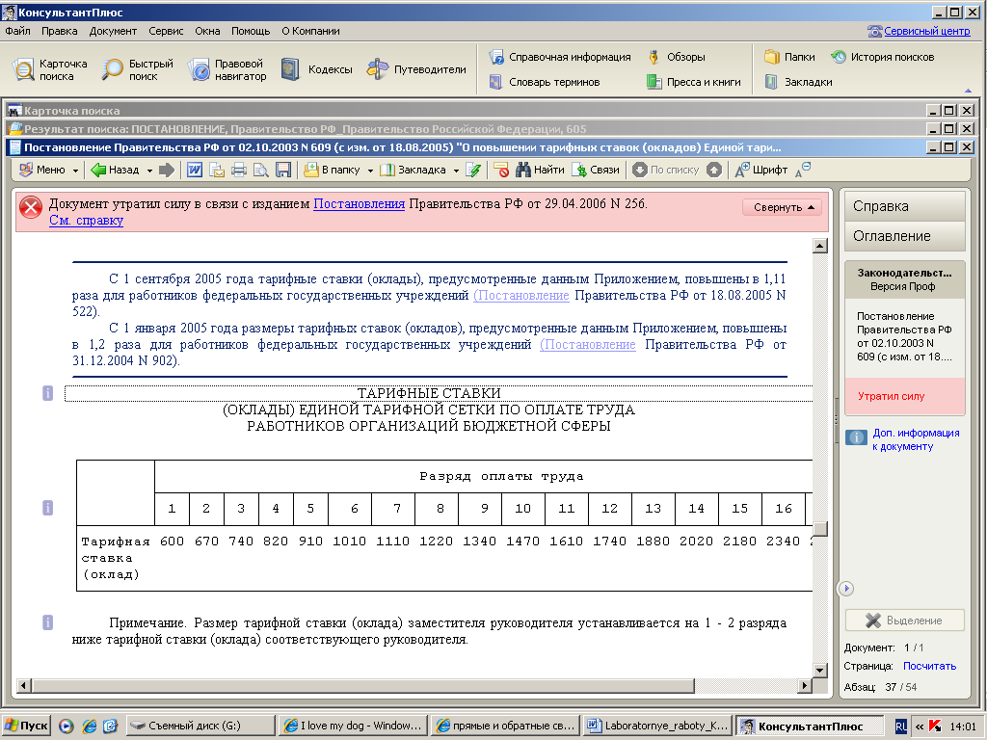Switch to the Оглавление tab
This screenshot has height=740, width=987.
pyautogui.click(x=904, y=236)
